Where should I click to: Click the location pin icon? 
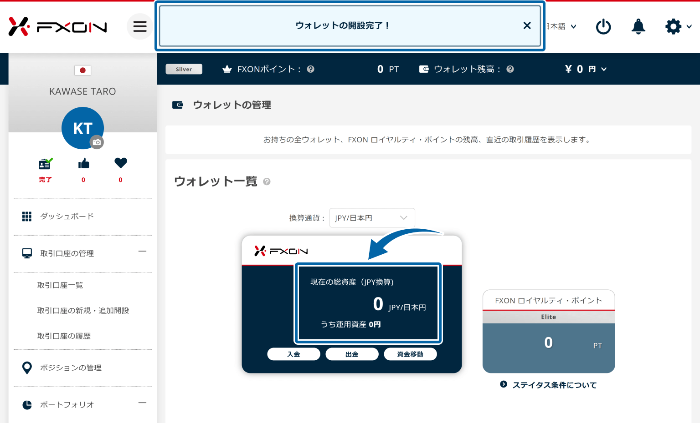point(27,368)
